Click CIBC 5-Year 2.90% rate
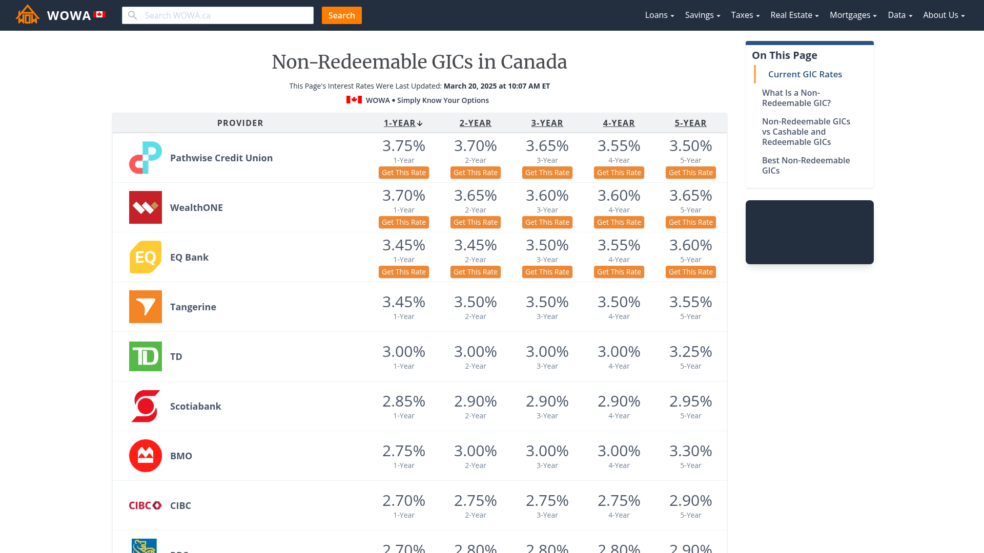984x553 pixels. coord(691,501)
